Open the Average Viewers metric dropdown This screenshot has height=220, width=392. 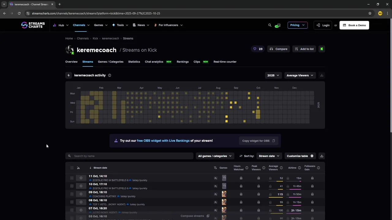[300, 75]
